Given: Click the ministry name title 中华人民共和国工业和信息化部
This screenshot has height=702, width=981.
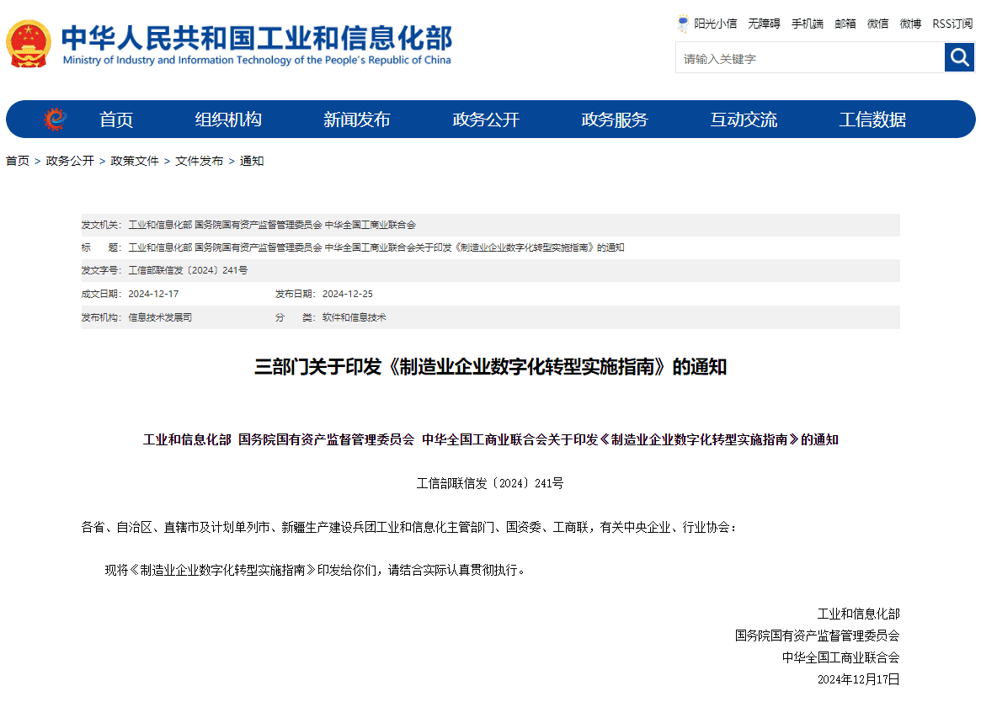Looking at the screenshot, I should coord(257,38).
